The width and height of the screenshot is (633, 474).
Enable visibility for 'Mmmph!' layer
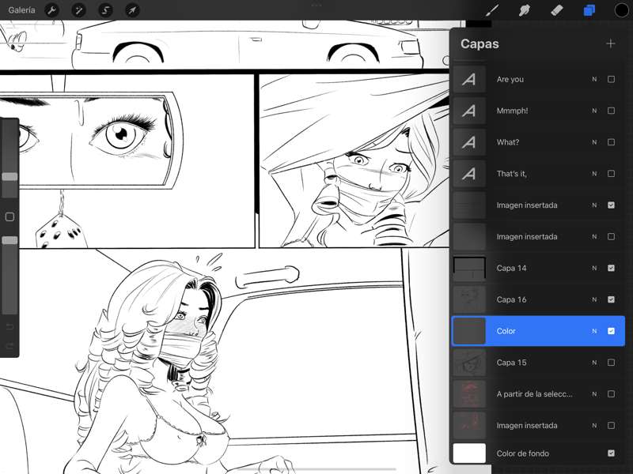click(611, 111)
